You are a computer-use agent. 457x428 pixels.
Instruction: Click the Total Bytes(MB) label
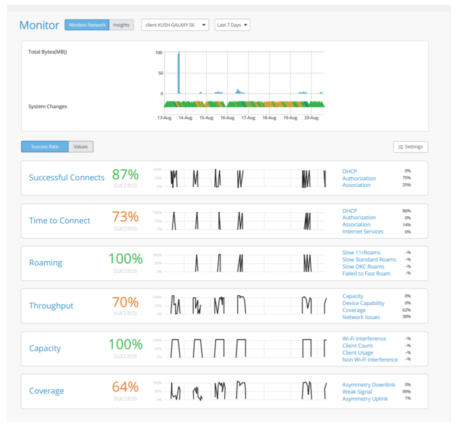[47, 52]
